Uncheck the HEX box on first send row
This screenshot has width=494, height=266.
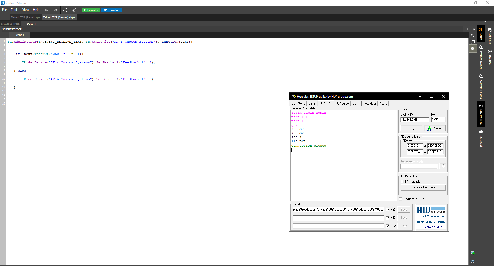click(387, 210)
